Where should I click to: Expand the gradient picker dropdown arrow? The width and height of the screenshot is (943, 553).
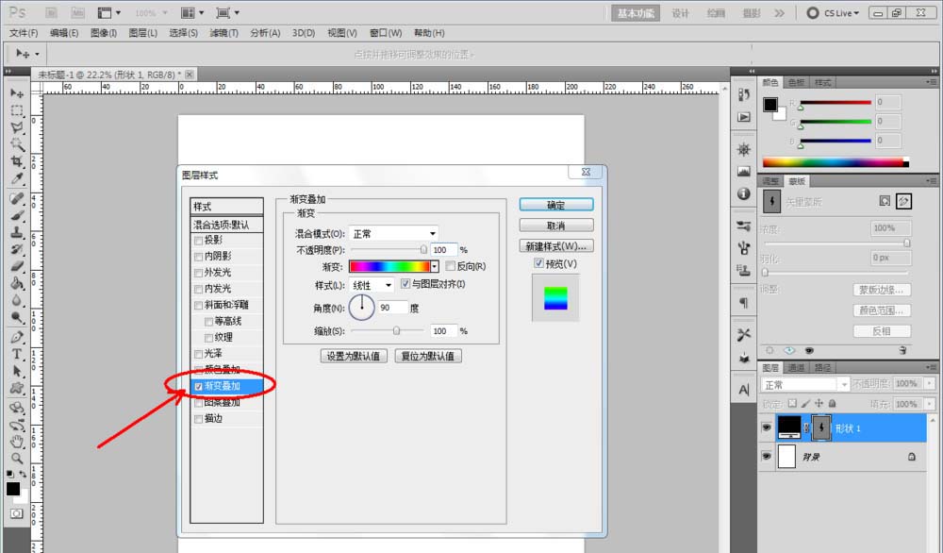435,267
